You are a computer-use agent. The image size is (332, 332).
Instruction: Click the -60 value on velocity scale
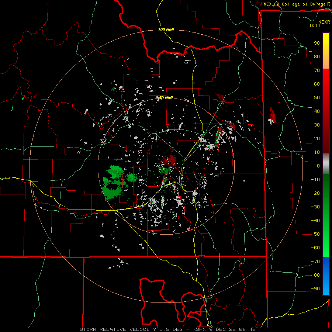click(315, 248)
